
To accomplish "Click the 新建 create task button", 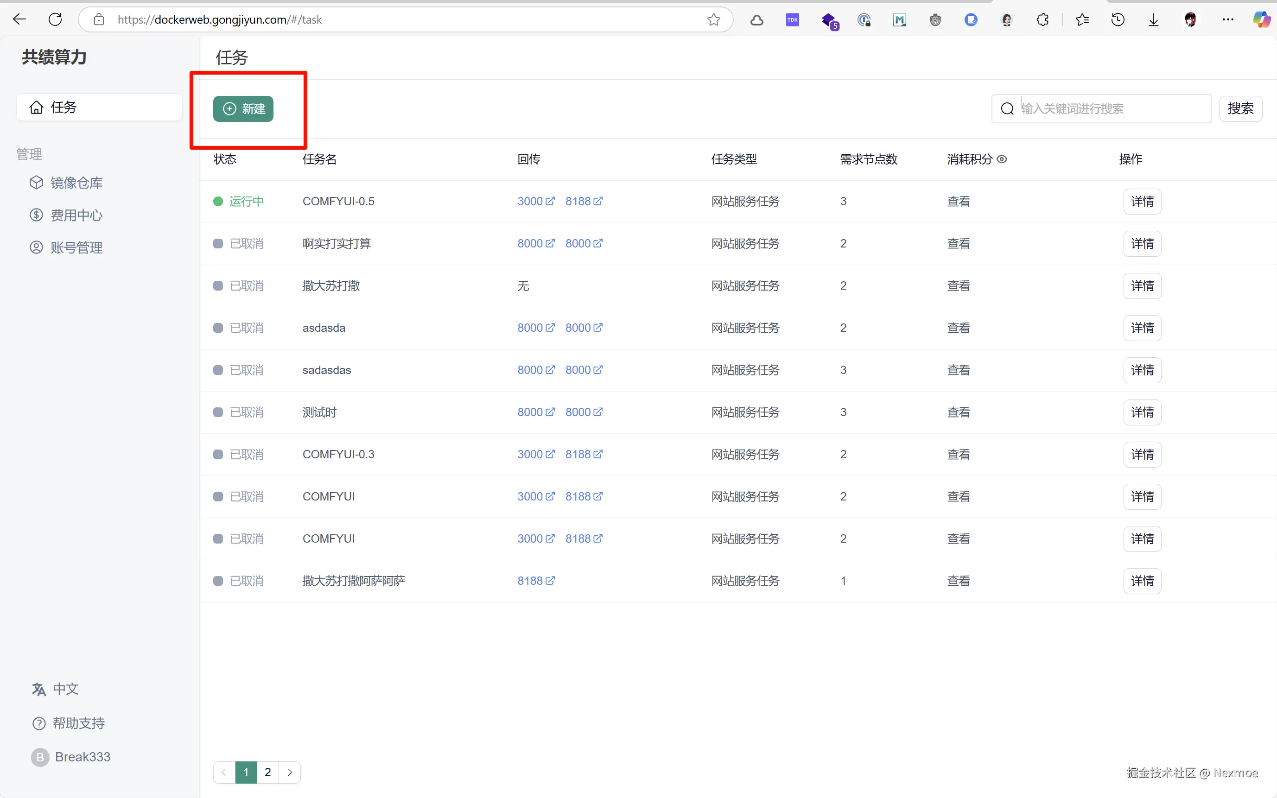I will click(243, 109).
